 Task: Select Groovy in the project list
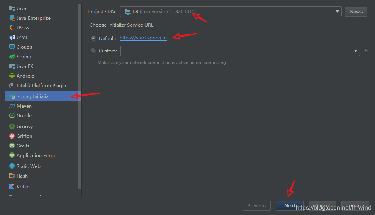[41, 126]
